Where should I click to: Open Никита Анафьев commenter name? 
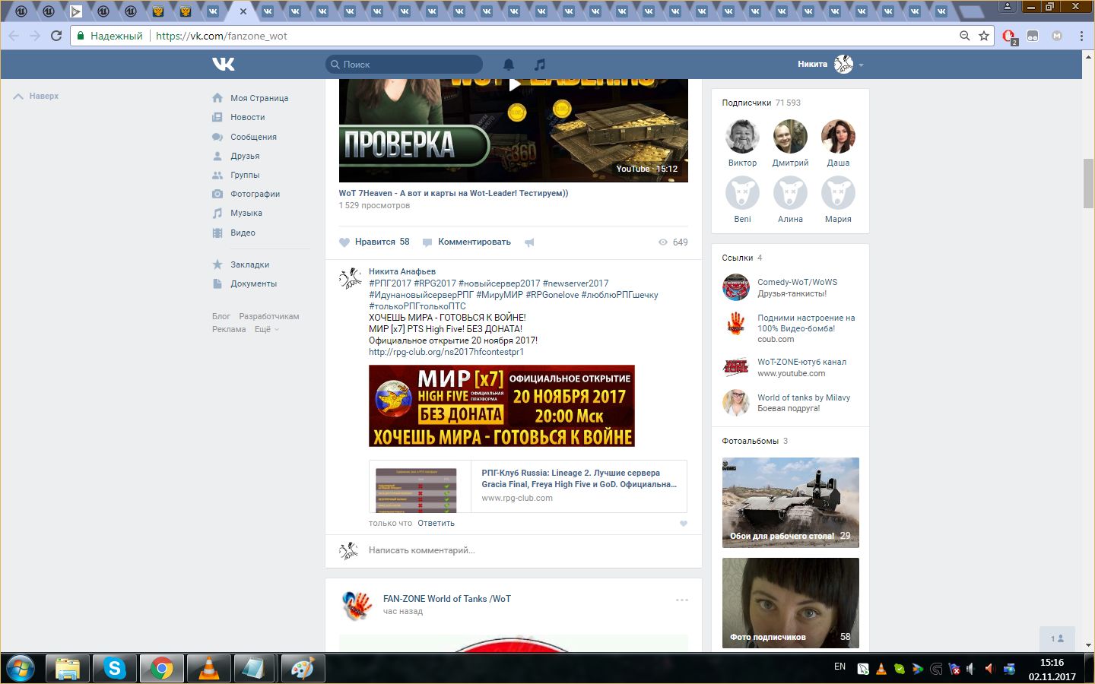pos(402,271)
